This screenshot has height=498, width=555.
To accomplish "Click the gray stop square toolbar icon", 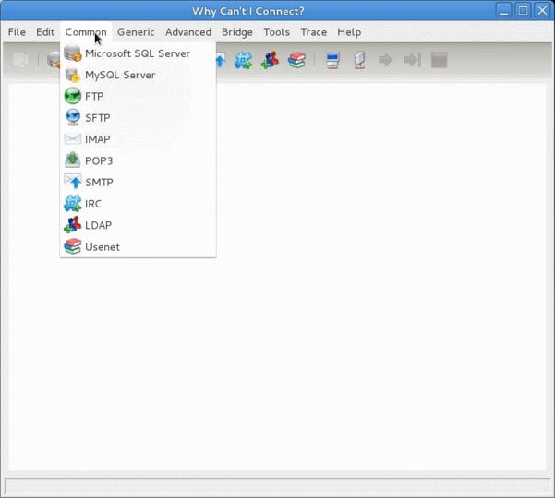I will pyautogui.click(x=439, y=60).
